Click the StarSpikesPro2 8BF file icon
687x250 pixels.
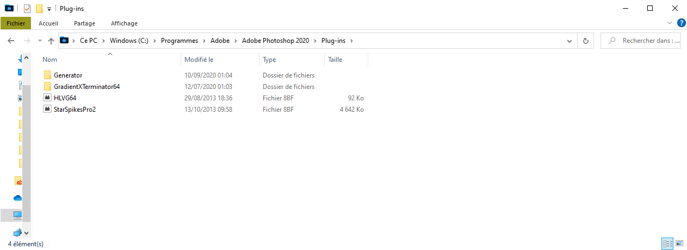[x=47, y=110]
